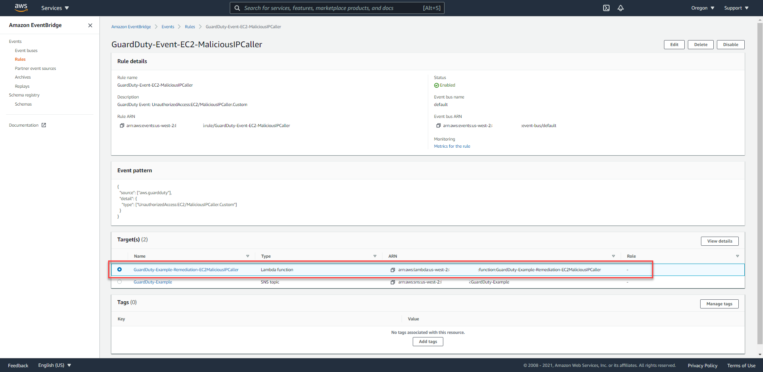Open Privacy Policy in footer

click(x=703, y=366)
